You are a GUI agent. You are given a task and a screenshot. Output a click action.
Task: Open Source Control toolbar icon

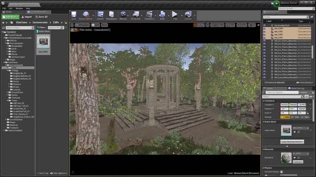coord(85,15)
